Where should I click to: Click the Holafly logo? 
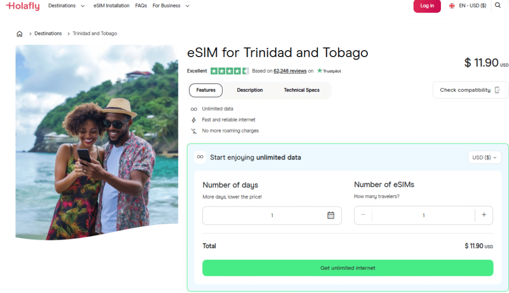tap(22, 6)
